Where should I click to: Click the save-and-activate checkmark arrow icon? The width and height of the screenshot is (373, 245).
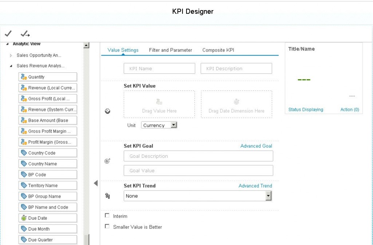(x=25, y=33)
